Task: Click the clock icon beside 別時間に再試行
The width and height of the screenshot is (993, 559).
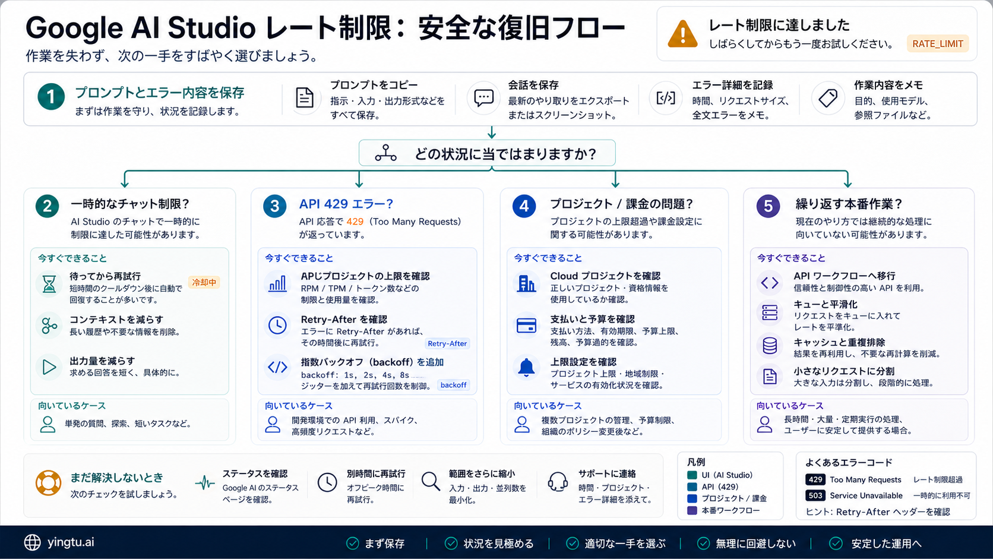Action: coord(327,482)
